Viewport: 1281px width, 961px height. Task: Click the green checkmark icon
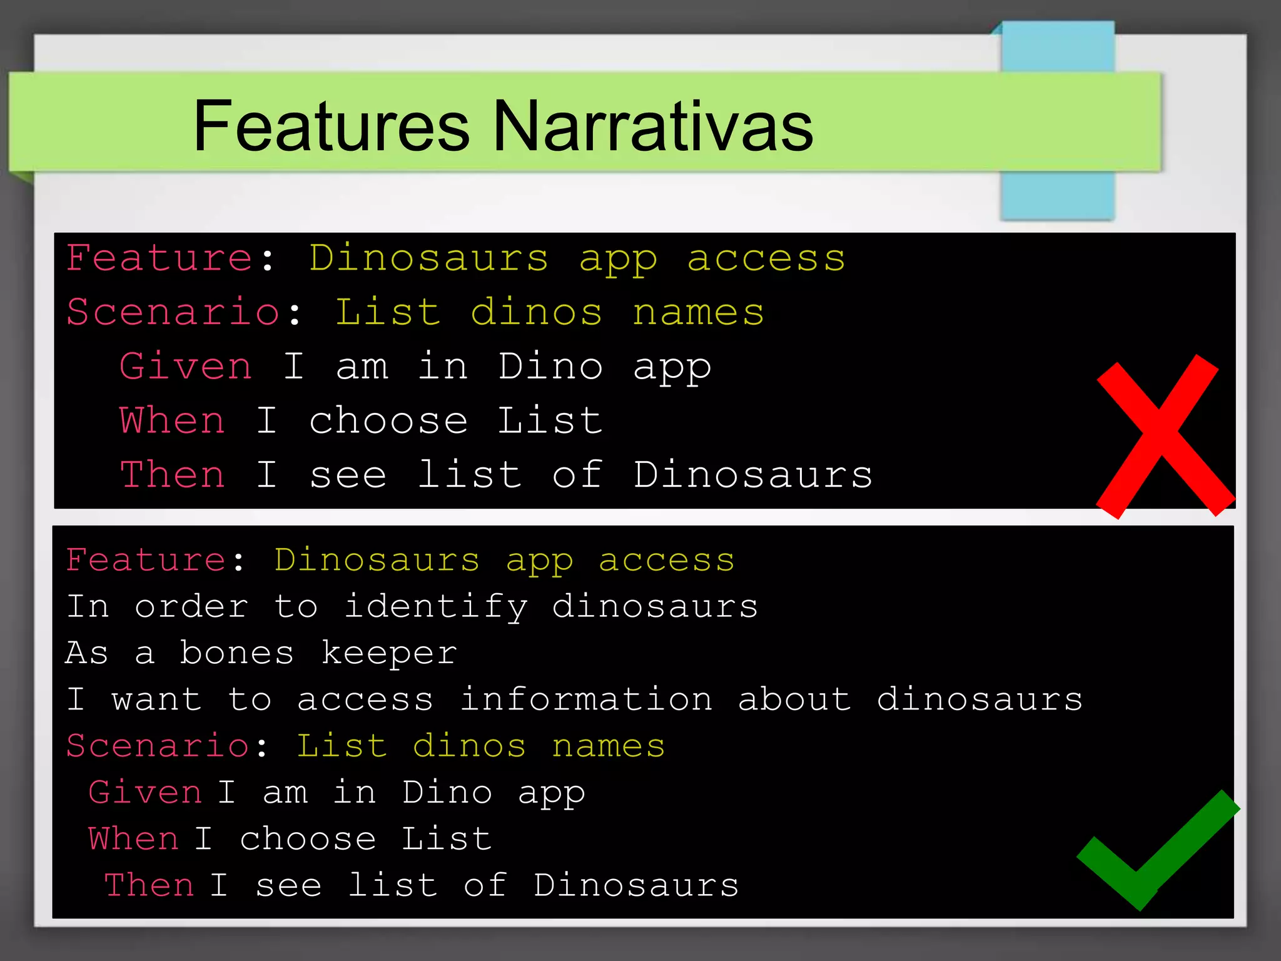tap(1158, 850)
